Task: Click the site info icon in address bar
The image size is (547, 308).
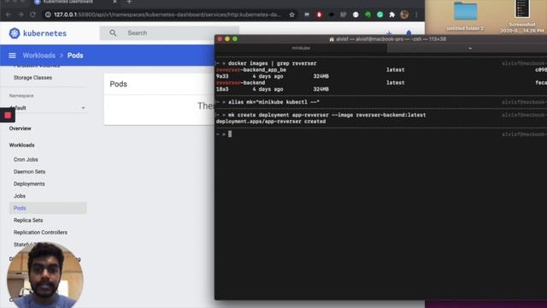Action: 48,15
